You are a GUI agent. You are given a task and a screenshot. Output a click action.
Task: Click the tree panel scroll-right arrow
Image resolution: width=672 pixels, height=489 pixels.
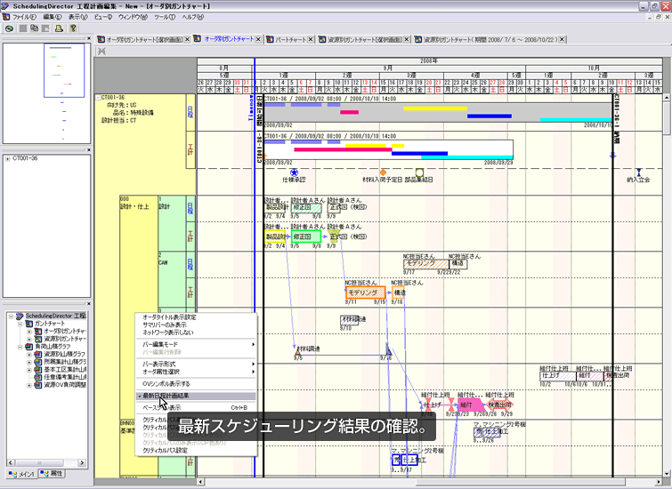(x=81, y=463)
